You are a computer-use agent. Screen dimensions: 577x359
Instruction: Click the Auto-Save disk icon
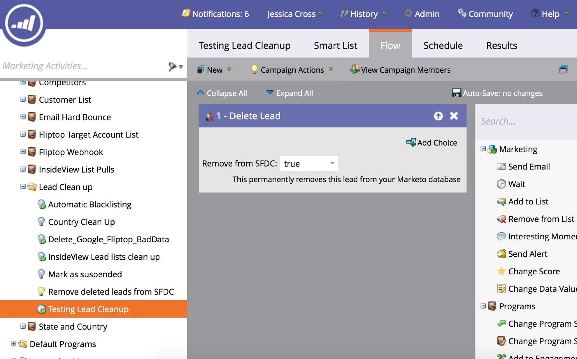pos(456,93)
